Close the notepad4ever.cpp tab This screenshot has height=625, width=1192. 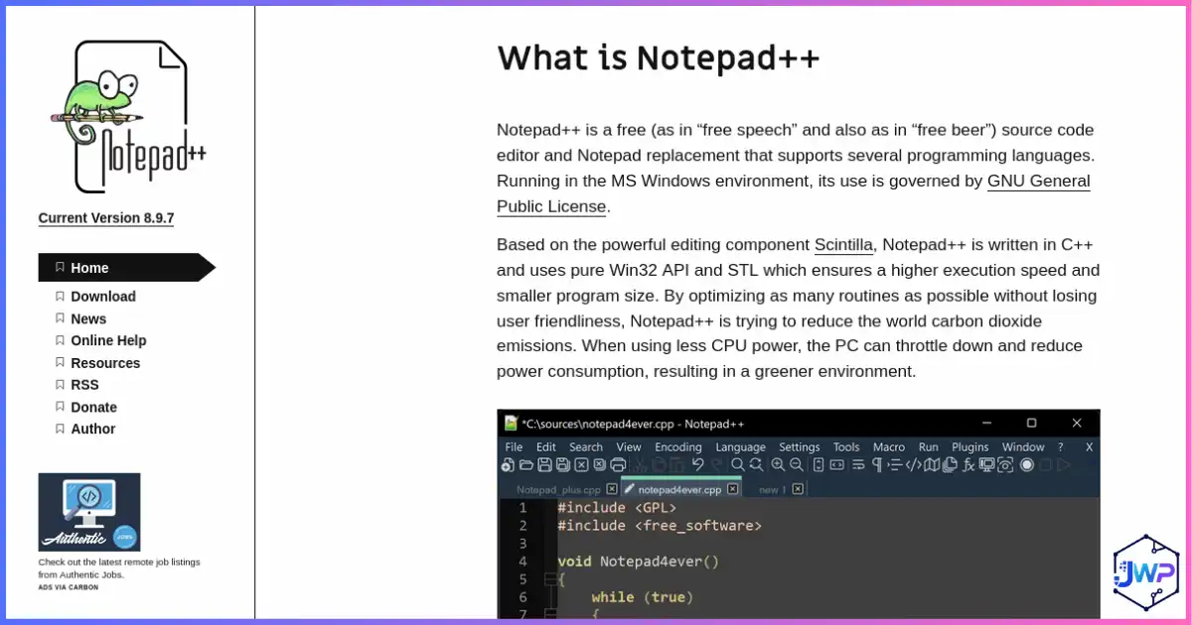tap(732, 489)
